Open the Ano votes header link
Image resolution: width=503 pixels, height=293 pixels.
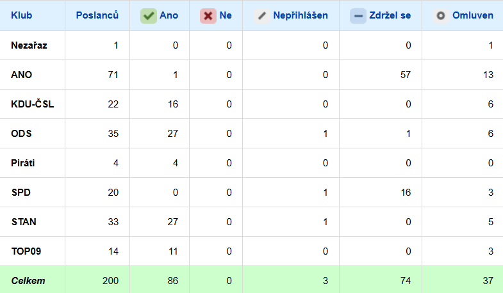[169, 15]
